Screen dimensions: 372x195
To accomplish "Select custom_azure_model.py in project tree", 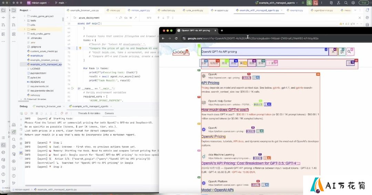I will (42, 51).
